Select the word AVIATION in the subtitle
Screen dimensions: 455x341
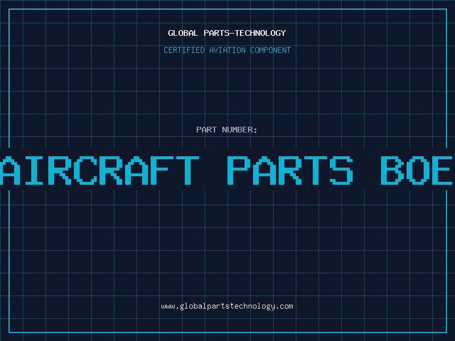click(x=227, y=50)
